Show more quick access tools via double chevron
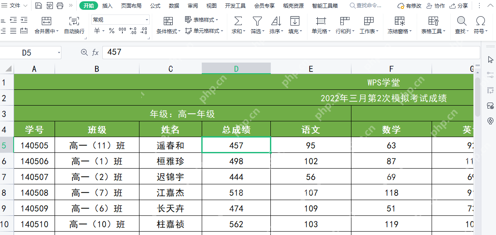The height and width of the screenshot is (235, 496). pos(70,6)
